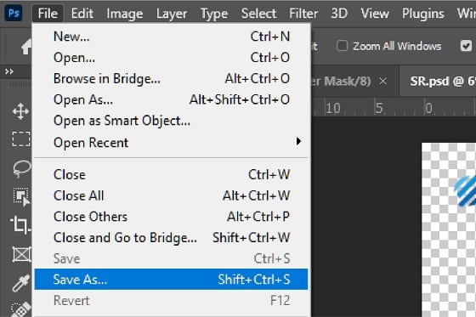The width and height of the screenshot is (476, 317).
Task: Select the Rectangular Marquee tool
Action: pos(21,139)
